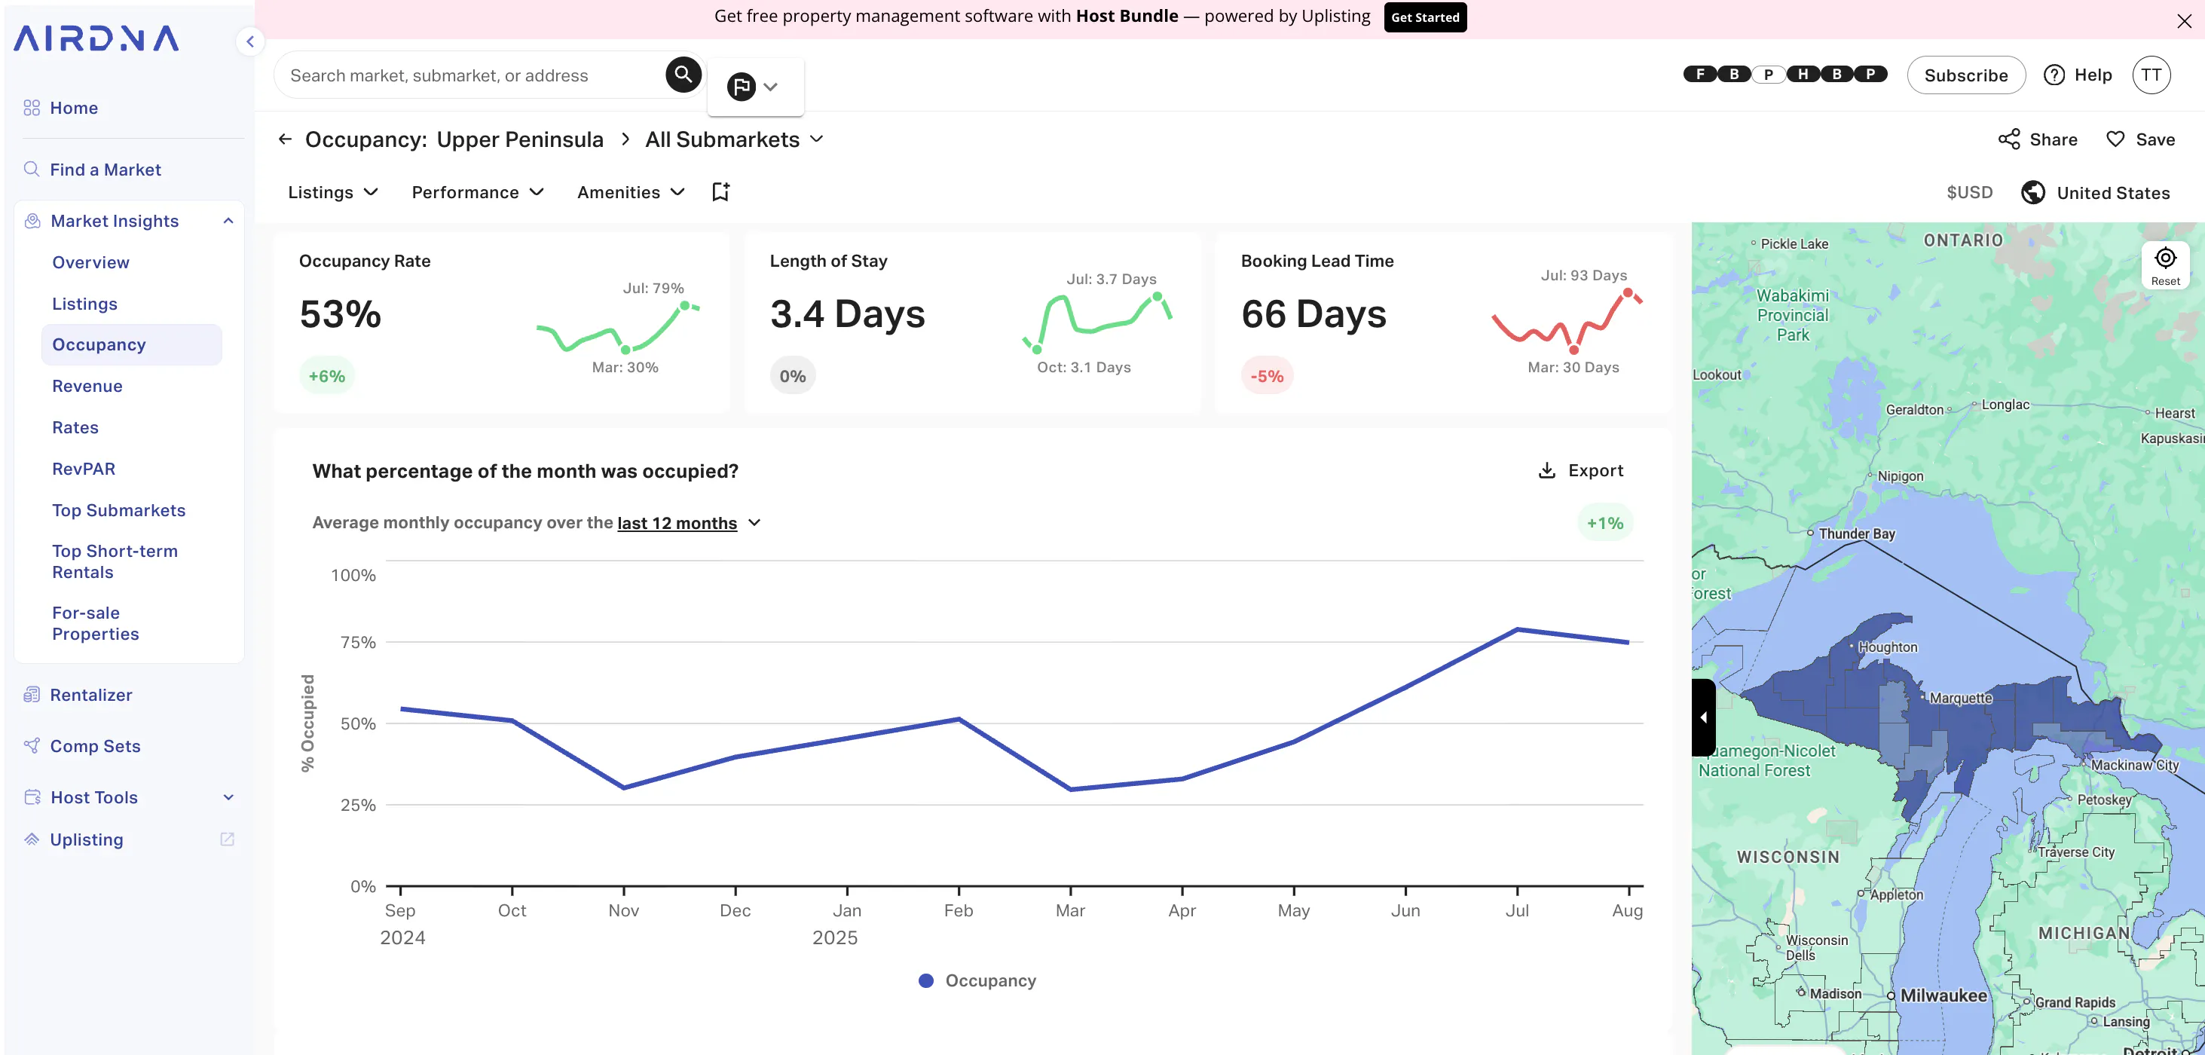Select Overview under Market Insights
Image resolution: width=2205 pixels, height=1055 pixels.
(90, 263)
